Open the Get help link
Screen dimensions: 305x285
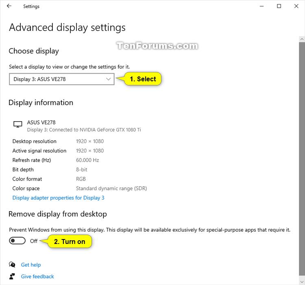click(31, 265)
